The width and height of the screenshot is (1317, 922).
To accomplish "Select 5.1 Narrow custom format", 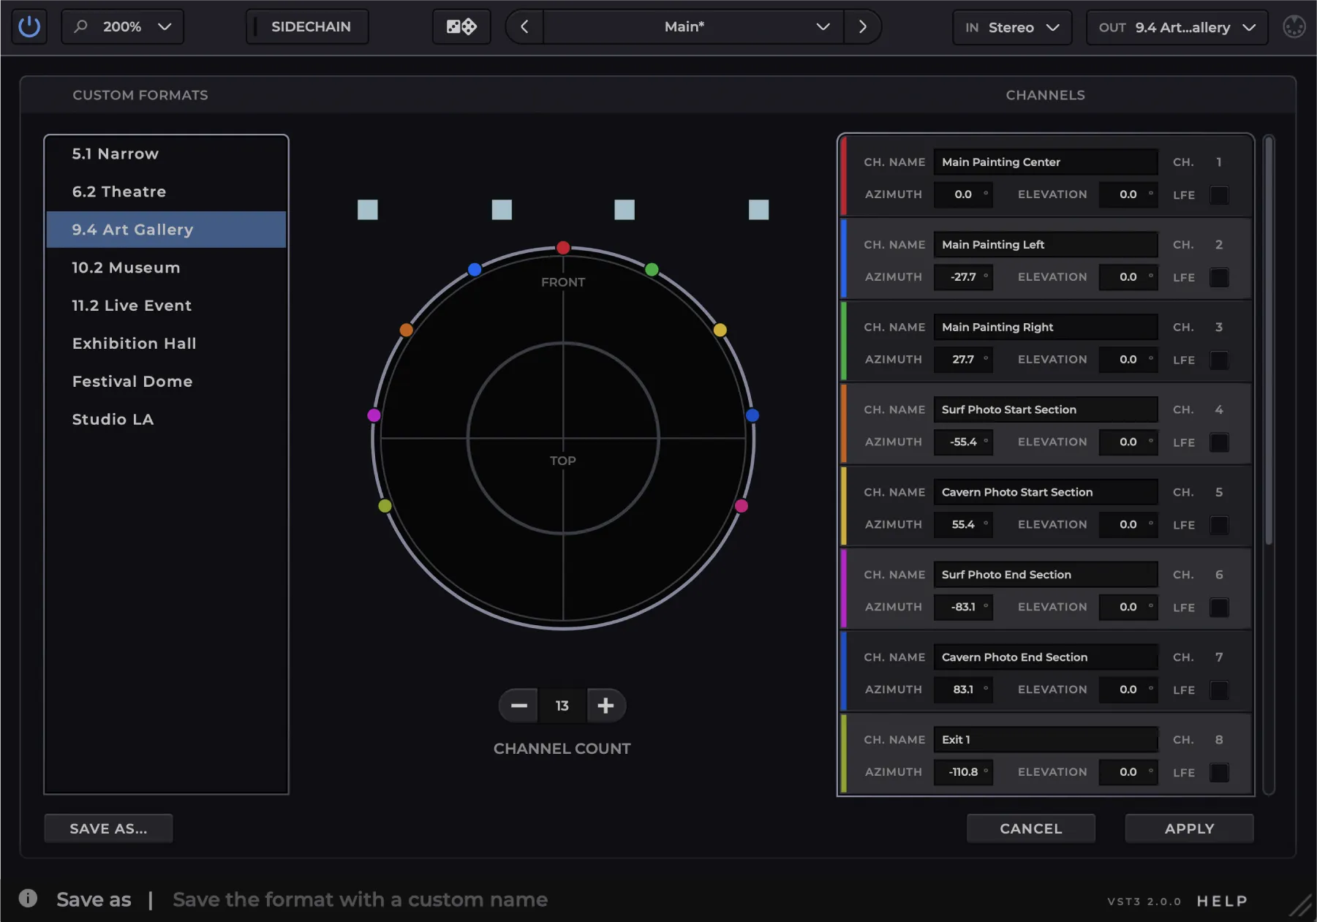I will coord(166,154).
